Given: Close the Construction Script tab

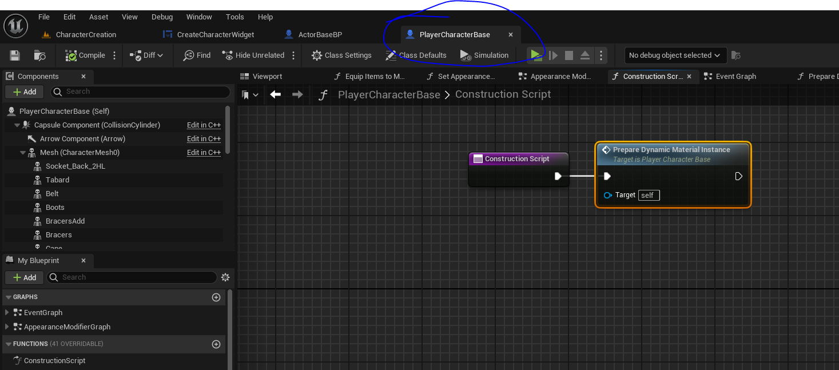Looking at the screenshot, I should click(x=689, y=77).
